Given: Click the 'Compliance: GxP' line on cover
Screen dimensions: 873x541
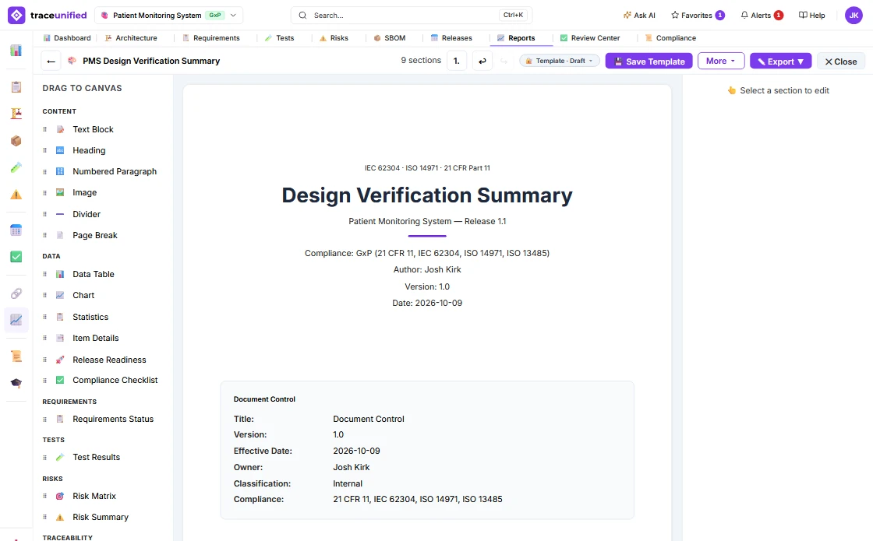Looking at the screenshot, I should tap(427, 253).
